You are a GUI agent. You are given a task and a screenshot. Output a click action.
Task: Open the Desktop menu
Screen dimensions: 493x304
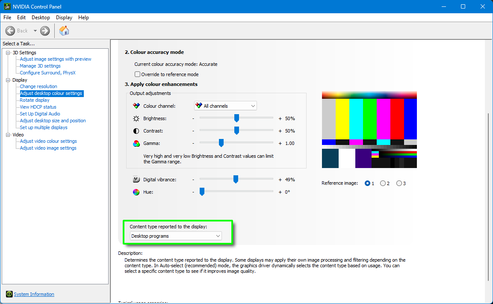41,18
